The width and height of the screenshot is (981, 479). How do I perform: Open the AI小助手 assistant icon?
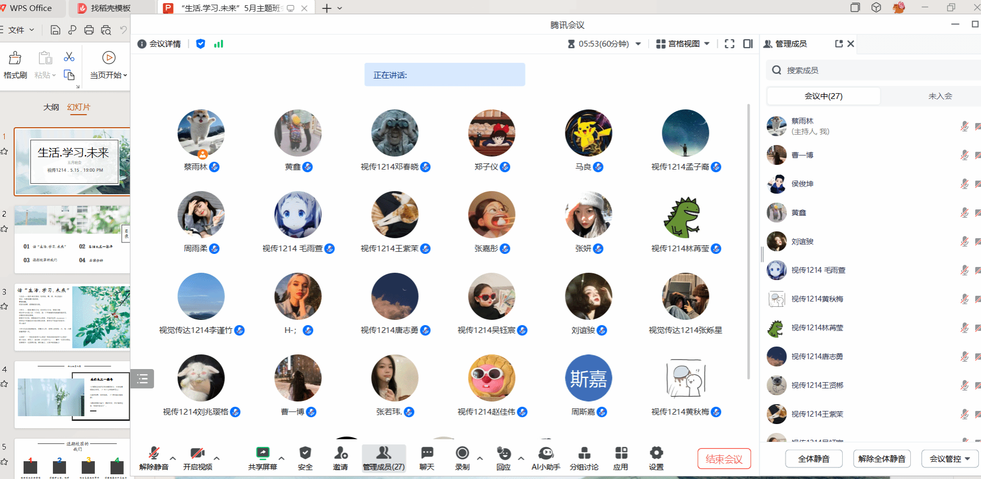pos(546,453)
